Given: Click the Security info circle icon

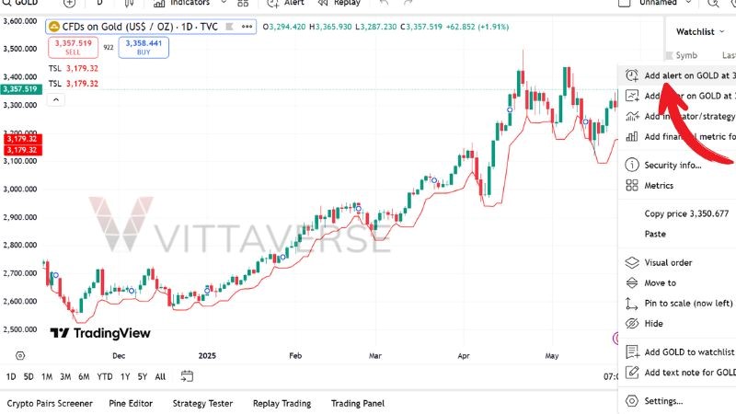Looking at the screenshot, I should pyautogui.click(x=631, y=165).
